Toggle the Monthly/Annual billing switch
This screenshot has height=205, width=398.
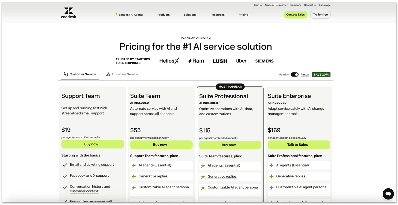pos(294,75)
